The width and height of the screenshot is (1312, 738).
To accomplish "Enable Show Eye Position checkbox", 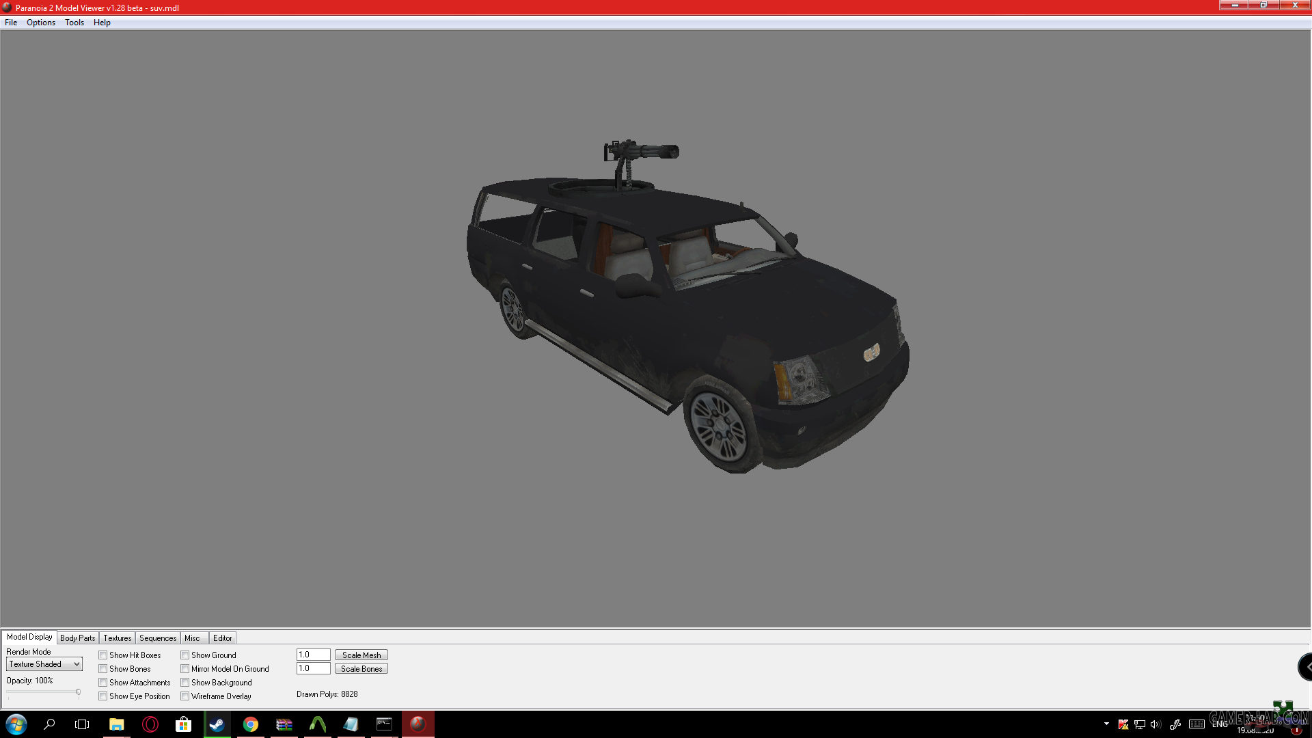I will [x=102, y=696].
